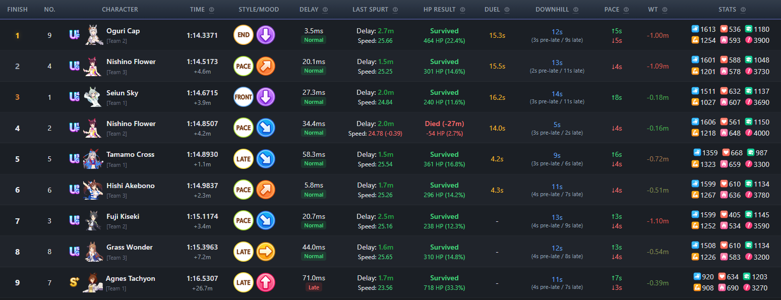Click the pace value '↑8s' for Seiun Sky
The width and height of the screenshot is (781, 300).
click(x=616, y=97)
